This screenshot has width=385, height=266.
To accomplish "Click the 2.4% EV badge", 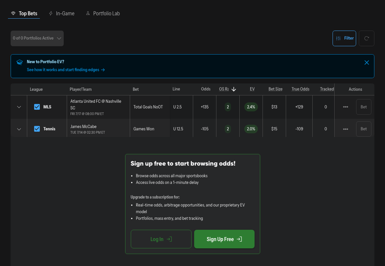I will (x=251, y=107).
